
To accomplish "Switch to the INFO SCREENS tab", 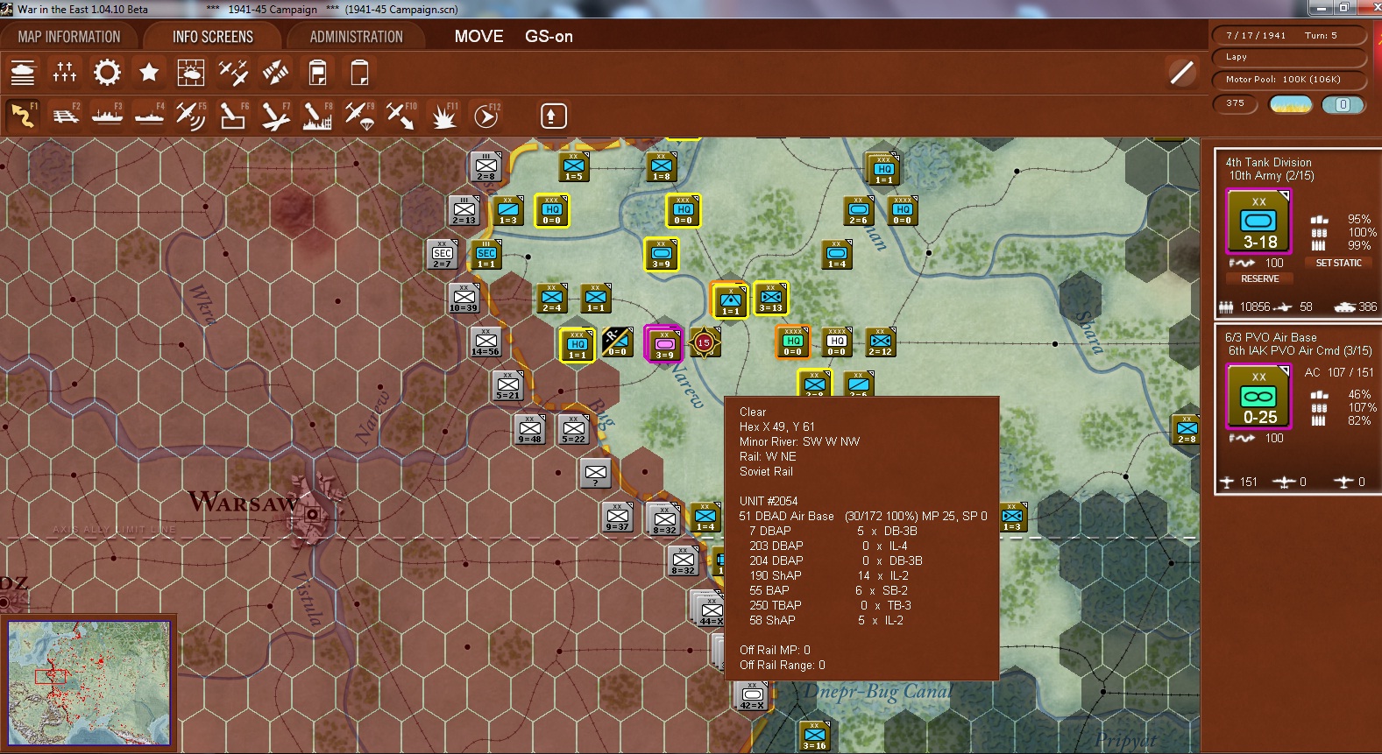I will (213, 37).
